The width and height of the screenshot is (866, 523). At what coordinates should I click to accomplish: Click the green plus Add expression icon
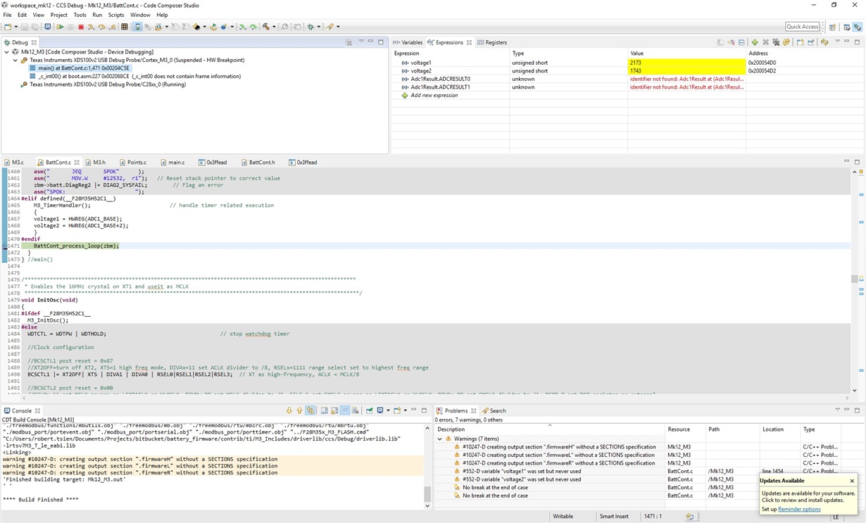pyautogui.click(x=755, y=42)
